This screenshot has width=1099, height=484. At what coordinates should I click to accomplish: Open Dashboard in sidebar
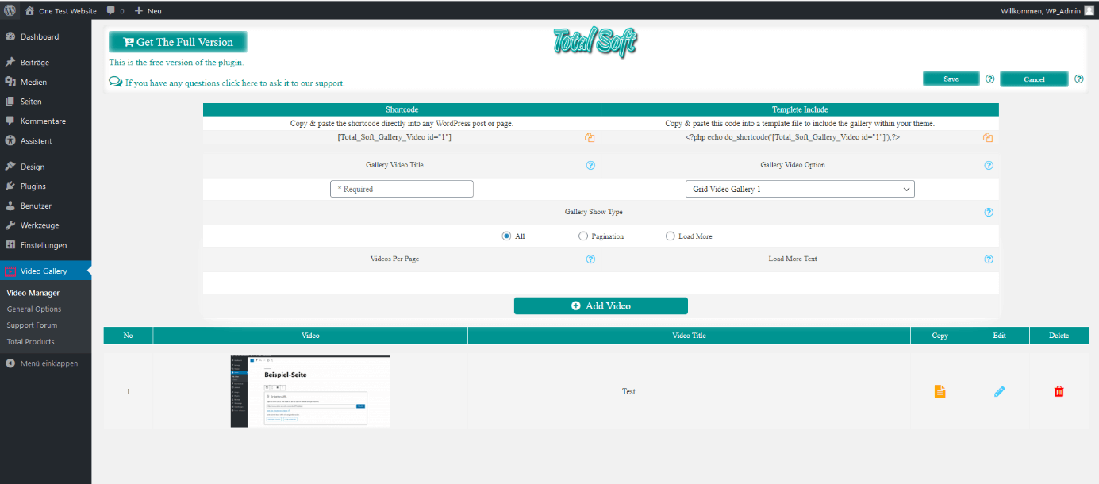(45, 36)
